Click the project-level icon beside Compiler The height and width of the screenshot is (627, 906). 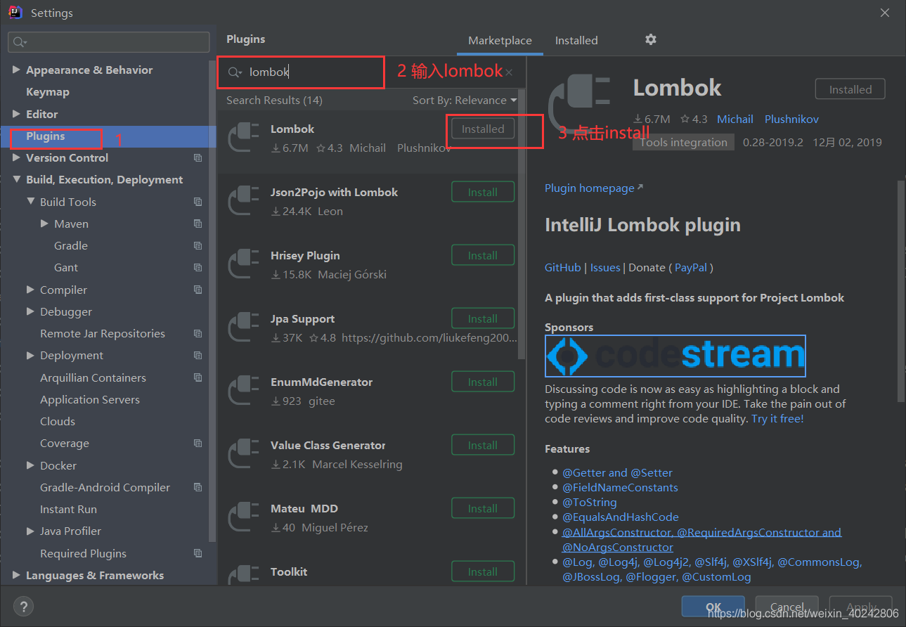click(198, 290)
